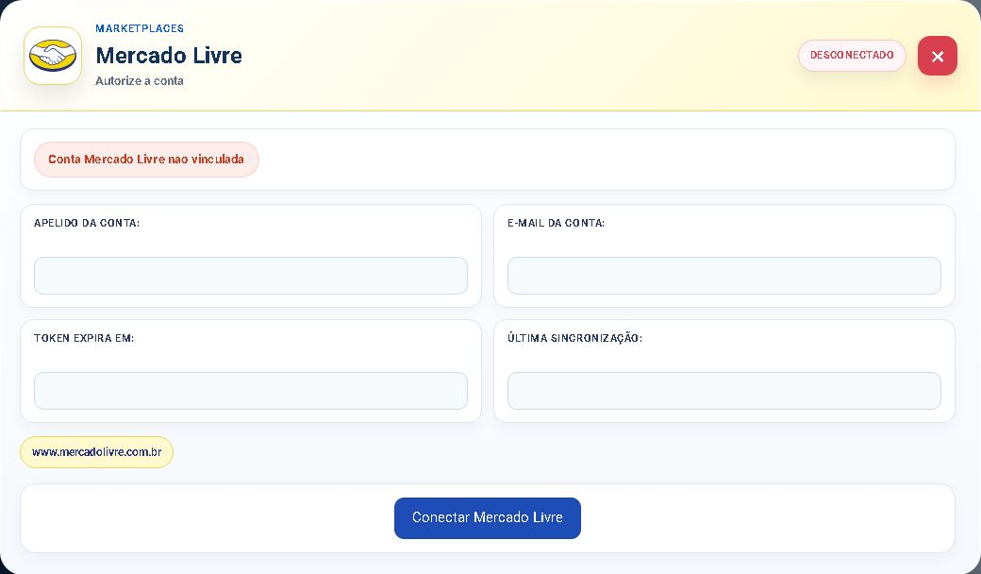The height and width of the screenshot is (574, 981).
Task: Click the 'Autorize a conta' subtitle
Action: 140,81
